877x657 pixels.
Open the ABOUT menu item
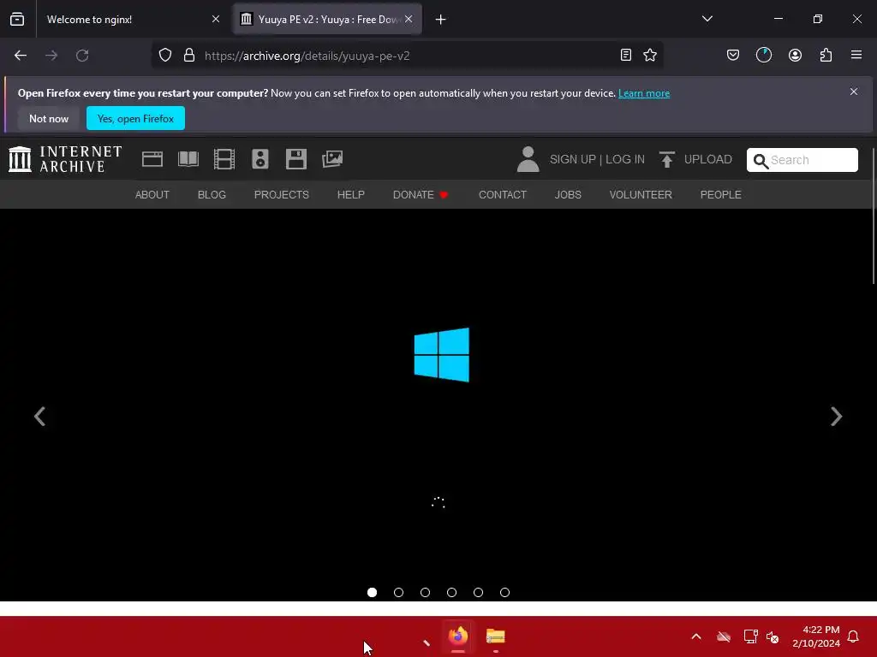[152, 194]
